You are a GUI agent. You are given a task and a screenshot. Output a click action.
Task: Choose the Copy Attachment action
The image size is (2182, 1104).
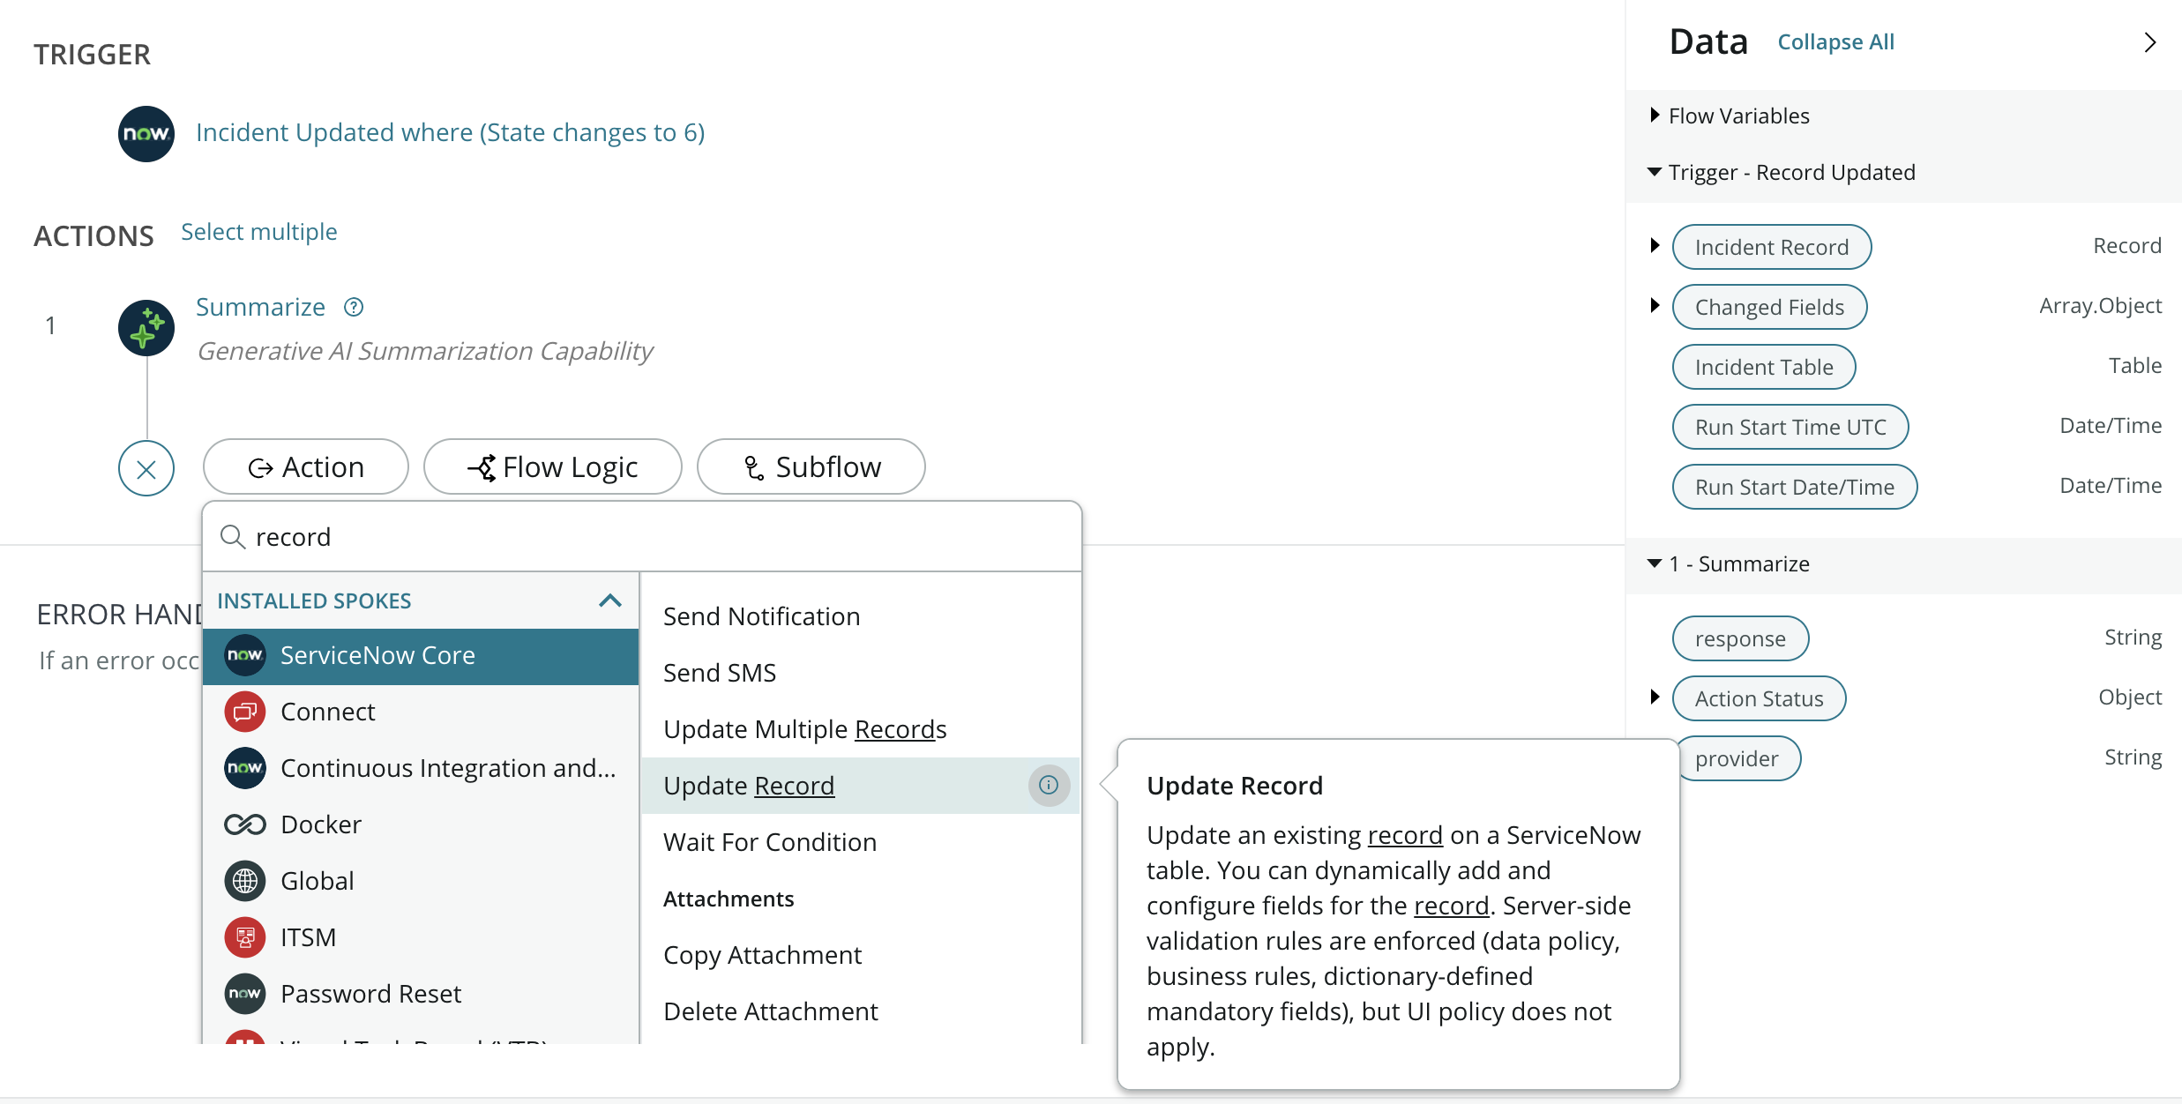(x=860, y=955)
